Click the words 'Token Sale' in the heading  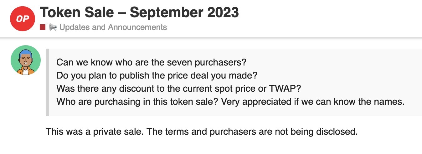[x=77, y=12]
